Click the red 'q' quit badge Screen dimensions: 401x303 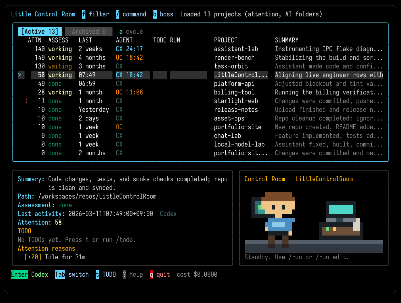(x=152, y=274)
